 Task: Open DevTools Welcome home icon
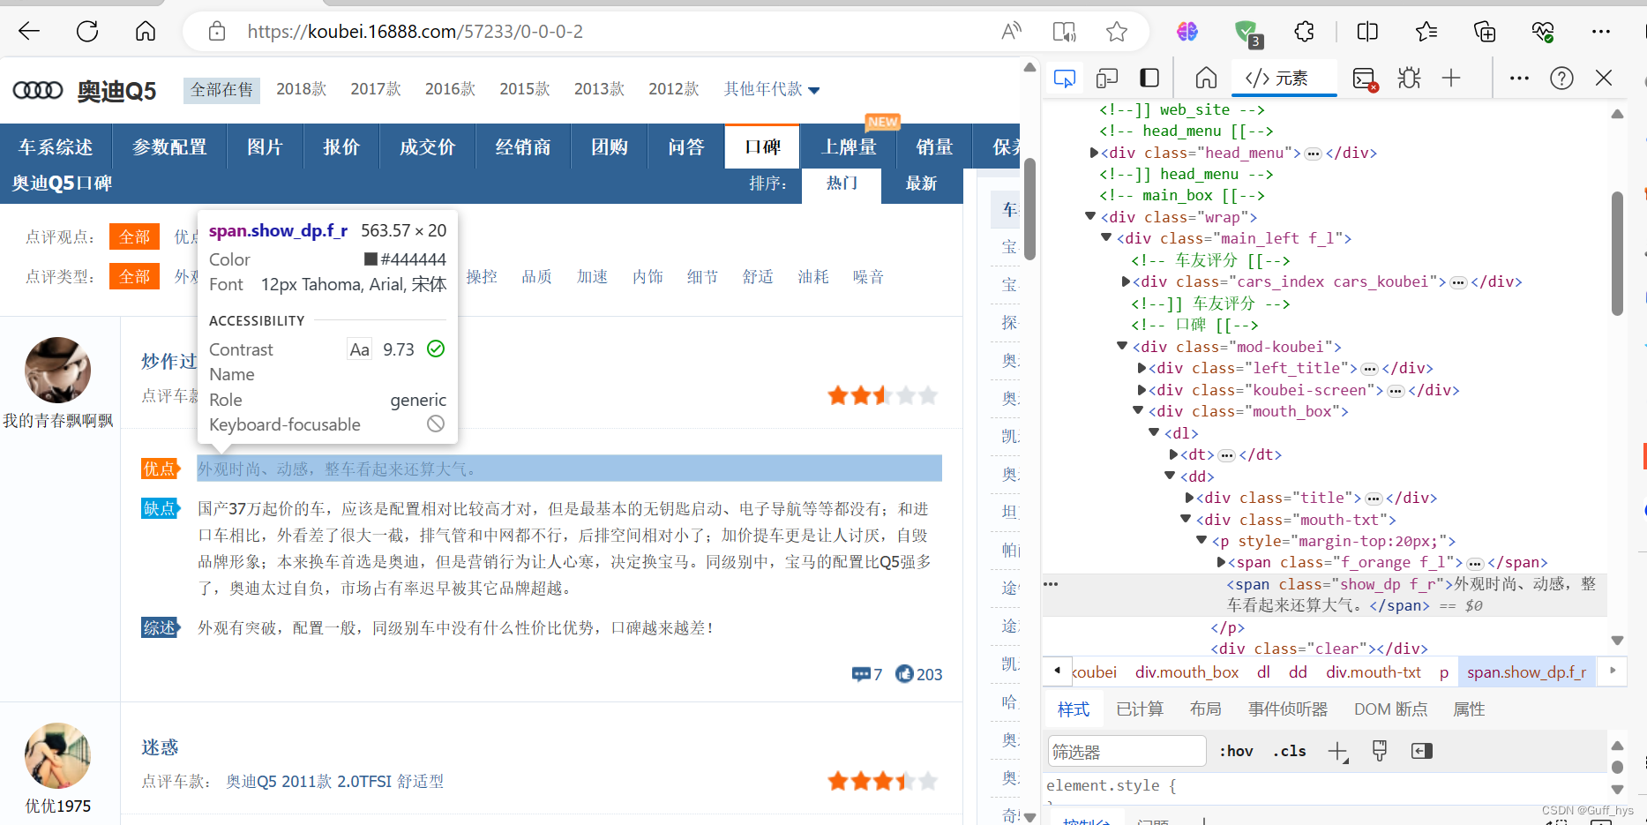pyautogui.click(x=1206, y=79)
